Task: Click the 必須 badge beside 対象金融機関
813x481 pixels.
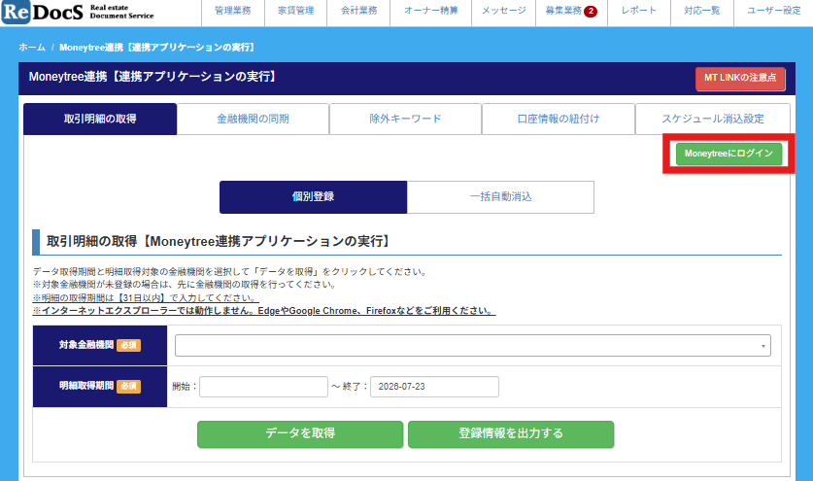Action: pos(128,345)
